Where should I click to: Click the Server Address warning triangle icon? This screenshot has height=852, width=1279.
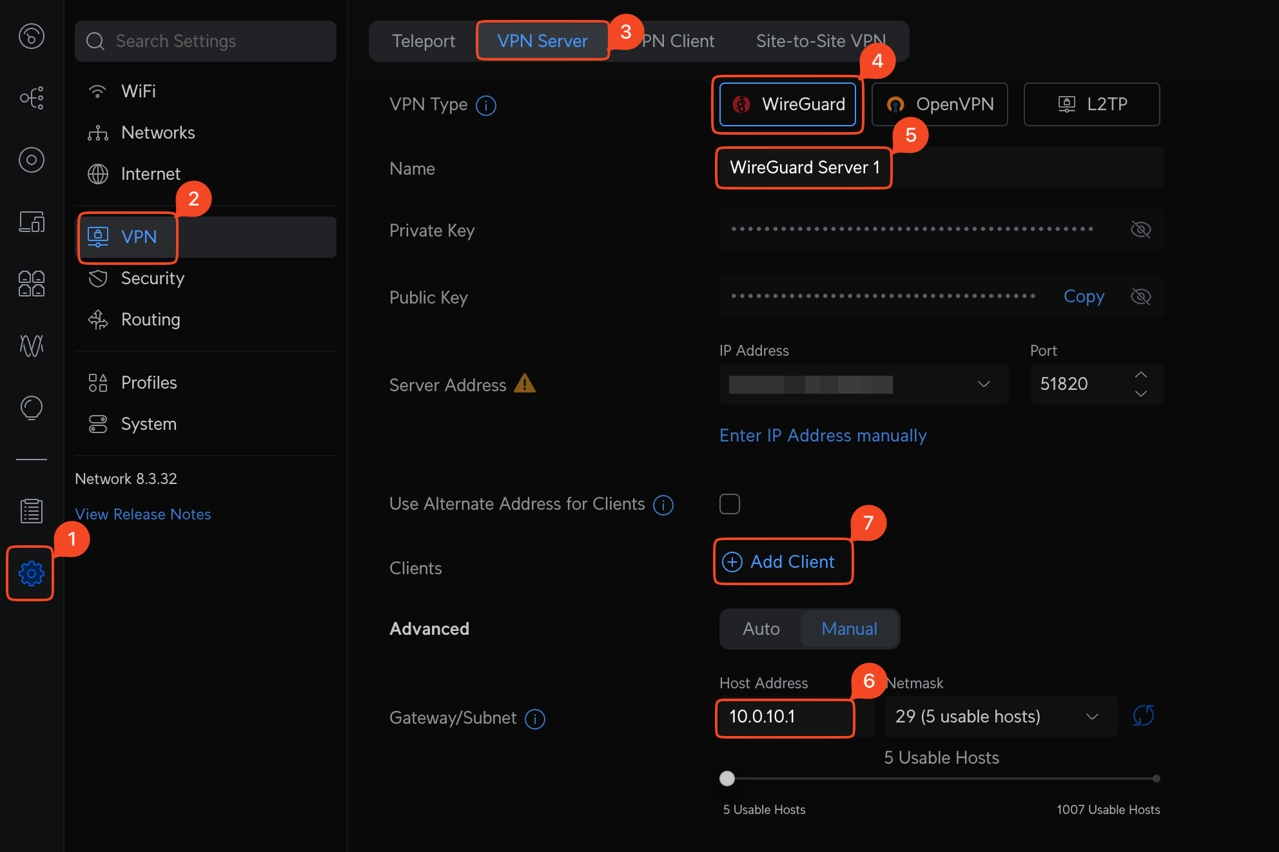click(525, 383)
